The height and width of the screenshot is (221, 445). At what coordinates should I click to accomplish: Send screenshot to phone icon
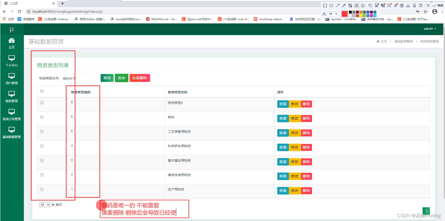pyautogui.click(x=414, y=5)
